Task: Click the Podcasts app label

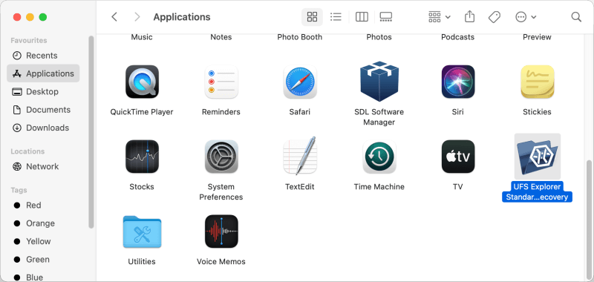Action: [x=458, y=37]
